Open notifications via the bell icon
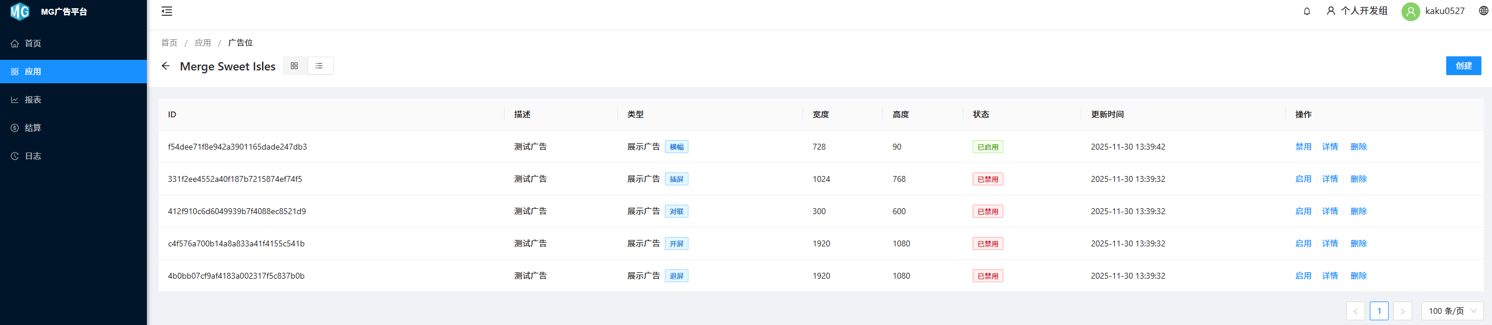Screen dimensions: 1492x325 1306,11
